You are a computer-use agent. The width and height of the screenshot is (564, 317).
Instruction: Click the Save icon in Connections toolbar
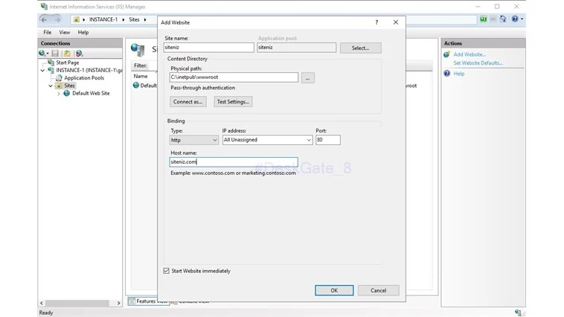click(55, 54)
